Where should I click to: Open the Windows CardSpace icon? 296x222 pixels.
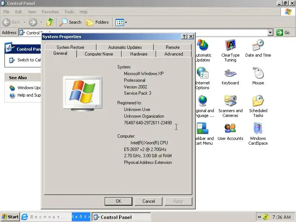[x=258, y=128]
